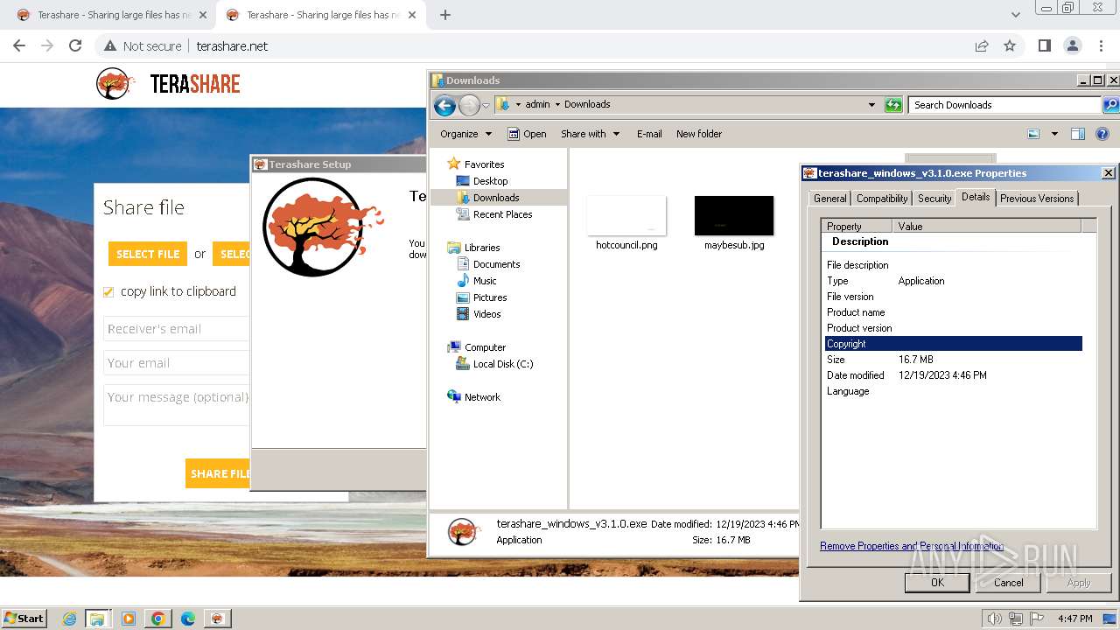Reload the terashare.net page

click(x=75, y=45)
